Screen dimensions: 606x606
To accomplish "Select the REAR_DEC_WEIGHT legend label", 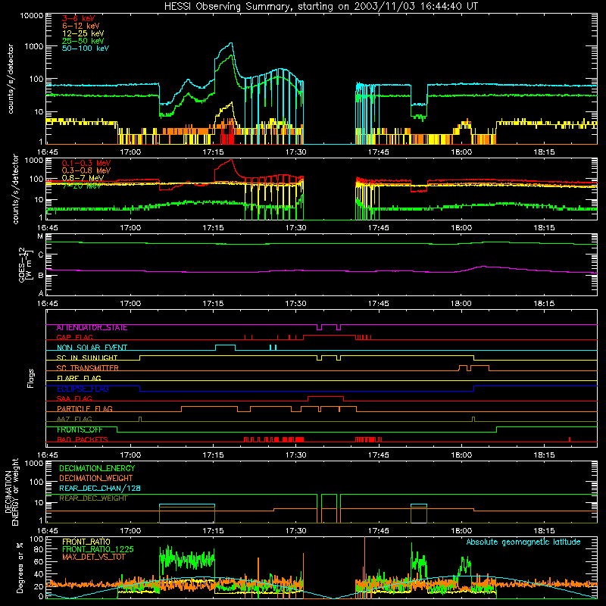I will pyautogui.click(x=93, y=498).
